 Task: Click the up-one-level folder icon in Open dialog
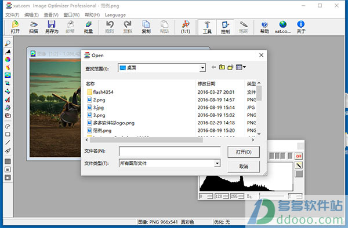[x=222, y=67]
